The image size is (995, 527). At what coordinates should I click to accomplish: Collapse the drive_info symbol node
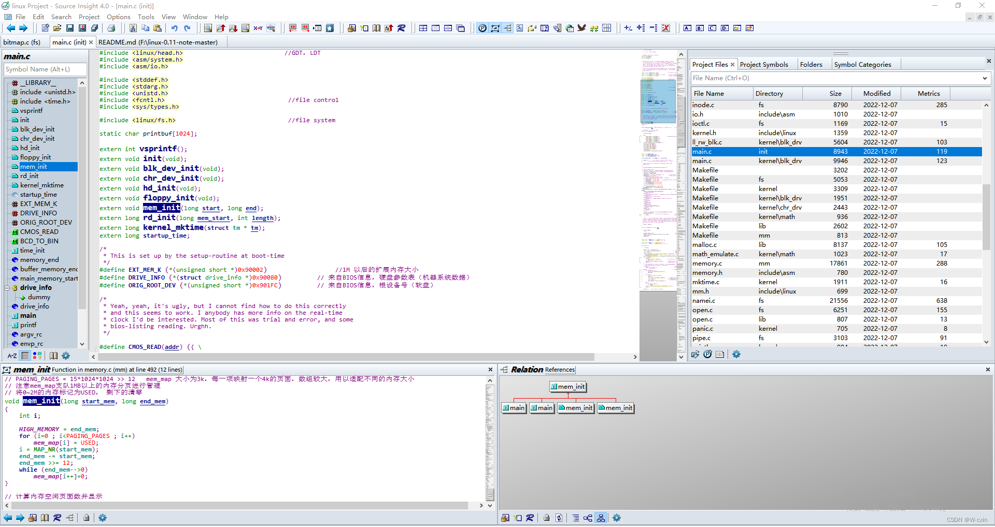click(7, 288)
